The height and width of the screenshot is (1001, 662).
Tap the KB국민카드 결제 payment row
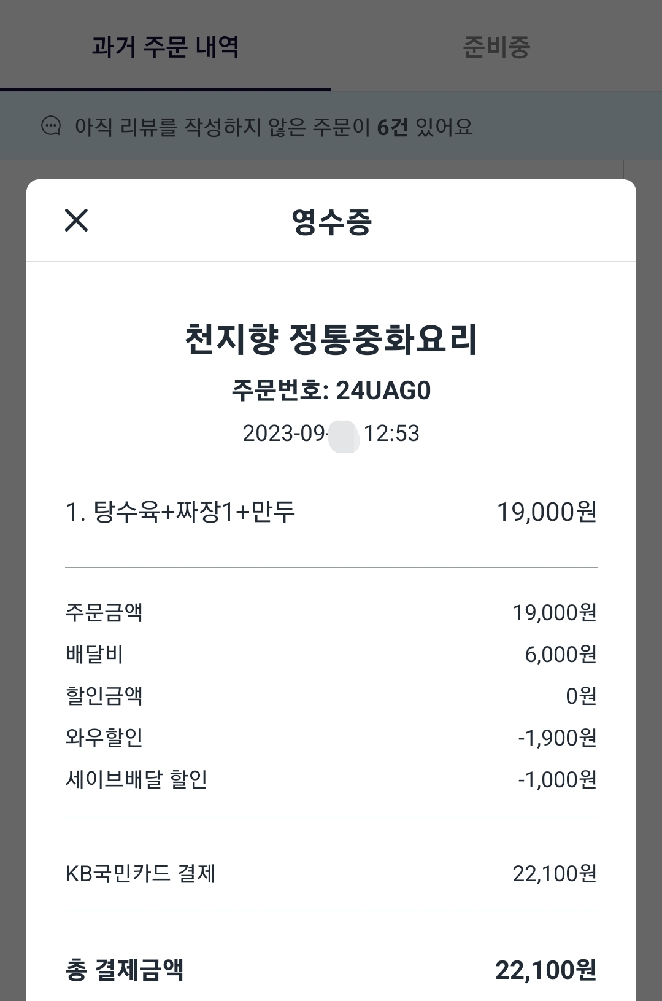(x=140, y=873)
